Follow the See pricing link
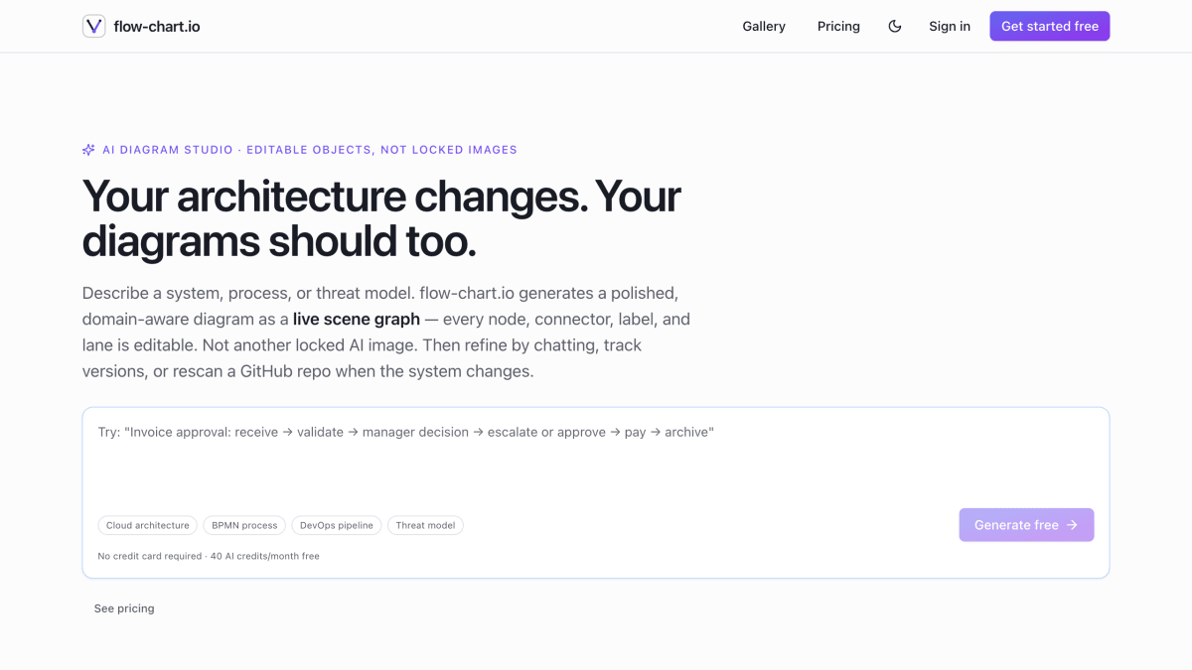The width and height of the screenshot is (1192, 670). pyautogui.click(x=124, y=608)
